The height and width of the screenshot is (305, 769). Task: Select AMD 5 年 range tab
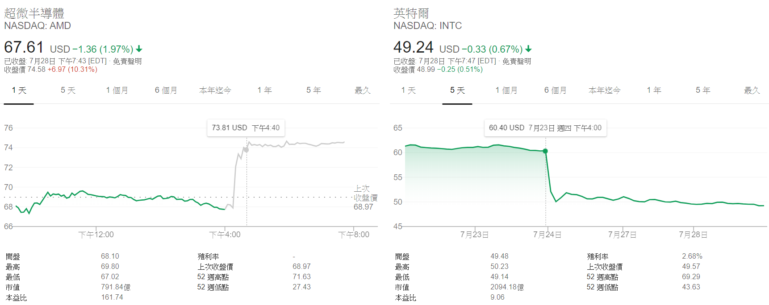[313, 91]
